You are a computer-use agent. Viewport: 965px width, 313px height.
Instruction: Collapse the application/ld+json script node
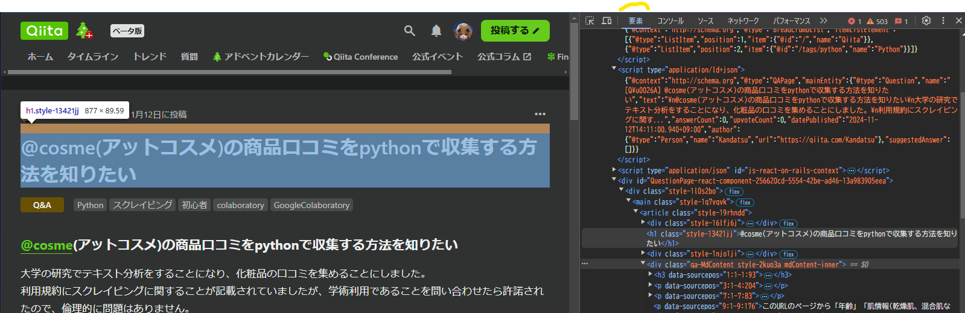coord(614,69)
